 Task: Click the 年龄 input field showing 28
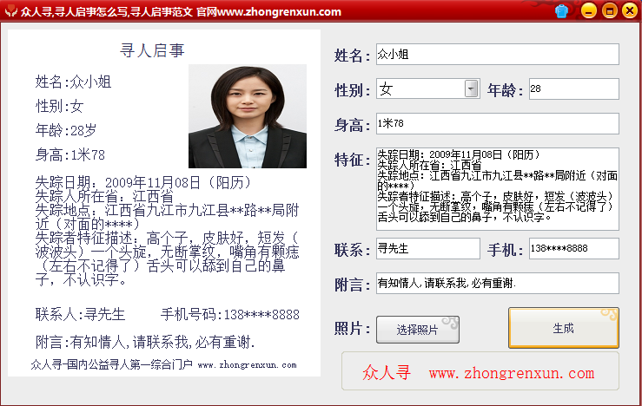click(573, 88)
